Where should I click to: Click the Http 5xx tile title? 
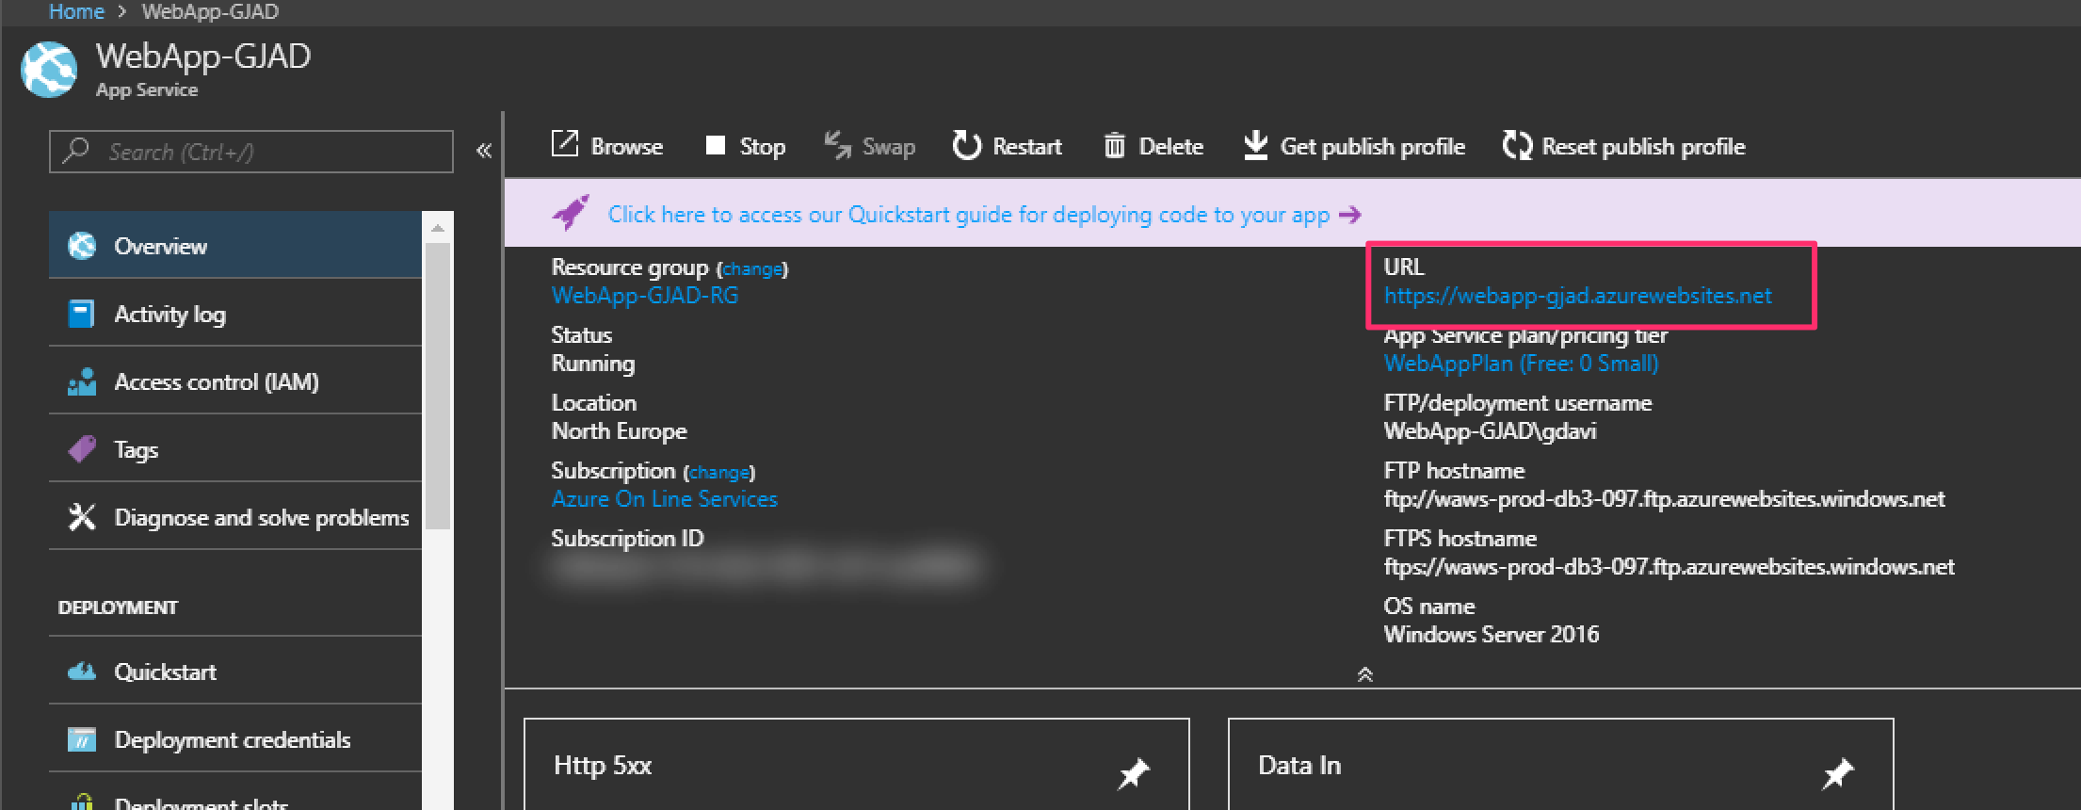603,766
